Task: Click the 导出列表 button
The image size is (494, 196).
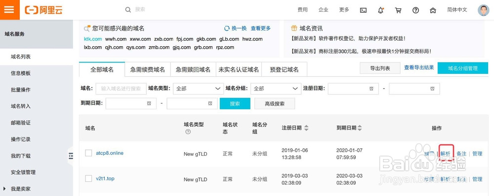Action: click(380, 68)
